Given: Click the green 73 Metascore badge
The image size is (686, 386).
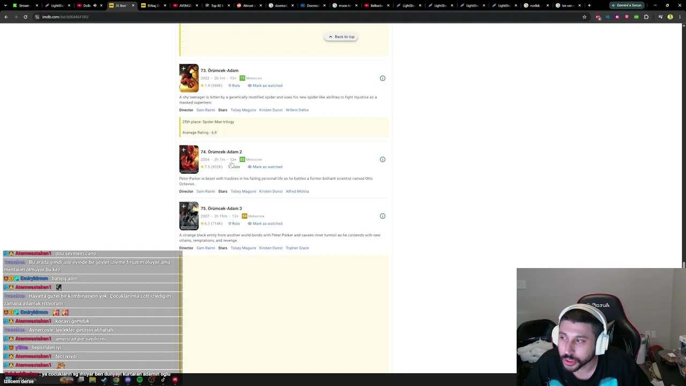Looking at the screenshot, I should tap(242, 78).
